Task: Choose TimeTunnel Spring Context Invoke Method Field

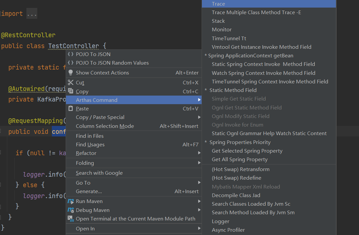Action: coord(269,81)
